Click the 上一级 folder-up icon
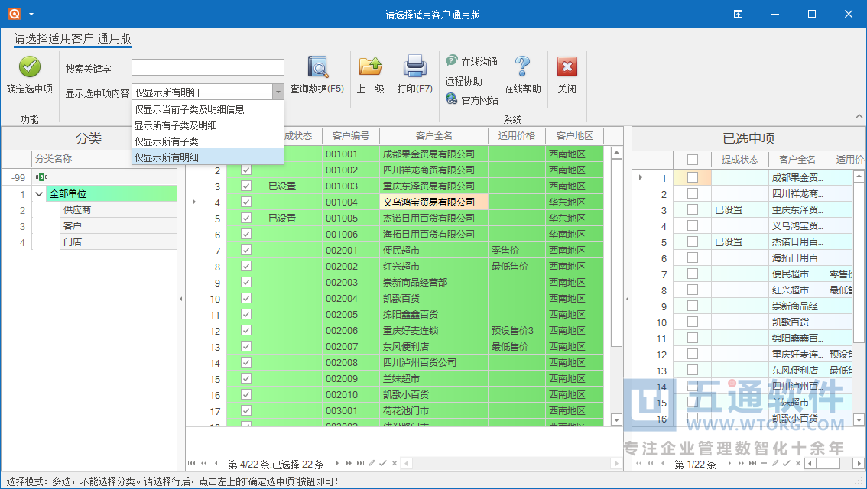The width and height of the screenshot is (867, 489). tap(370, 66)
